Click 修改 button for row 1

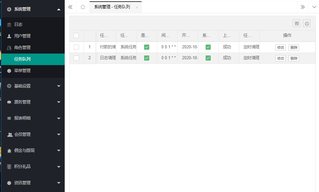tap(281, 47)
